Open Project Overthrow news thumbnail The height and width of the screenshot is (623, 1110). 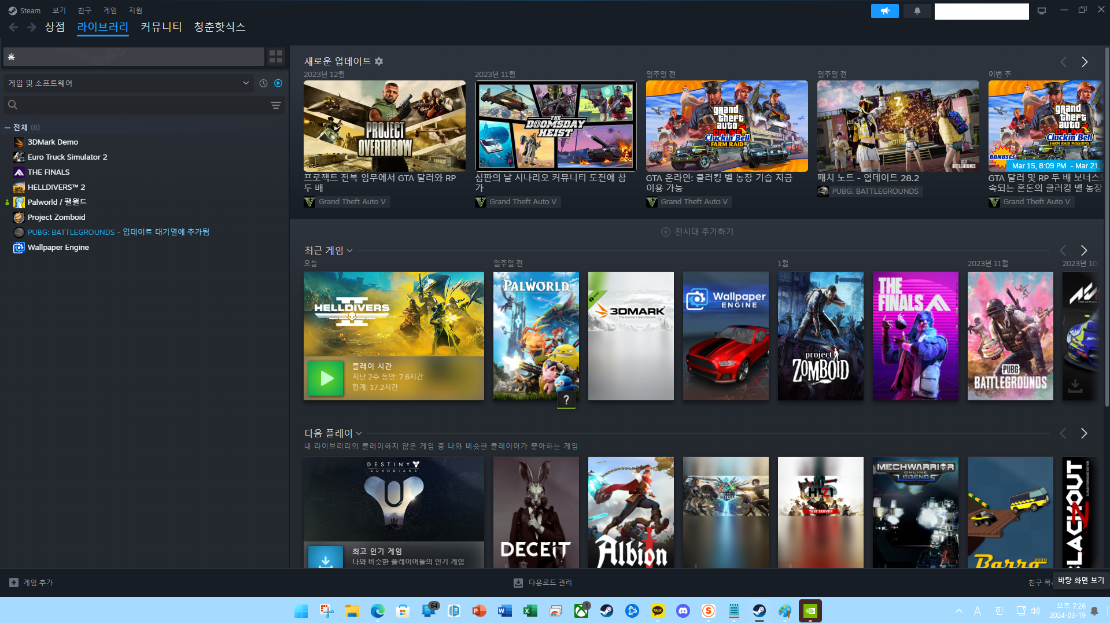click(385, 126)
